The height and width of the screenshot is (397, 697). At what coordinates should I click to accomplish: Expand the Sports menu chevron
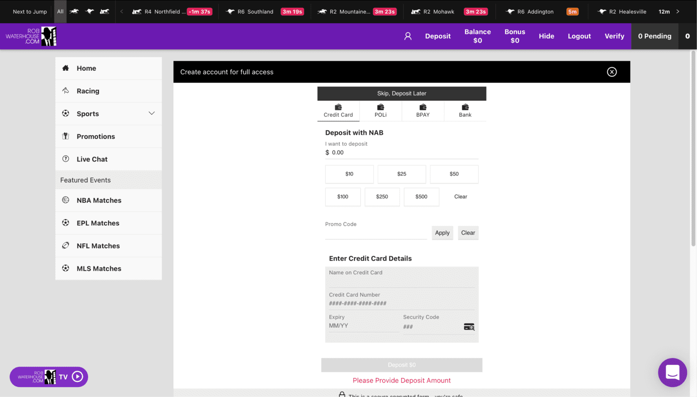pos(152,113)
